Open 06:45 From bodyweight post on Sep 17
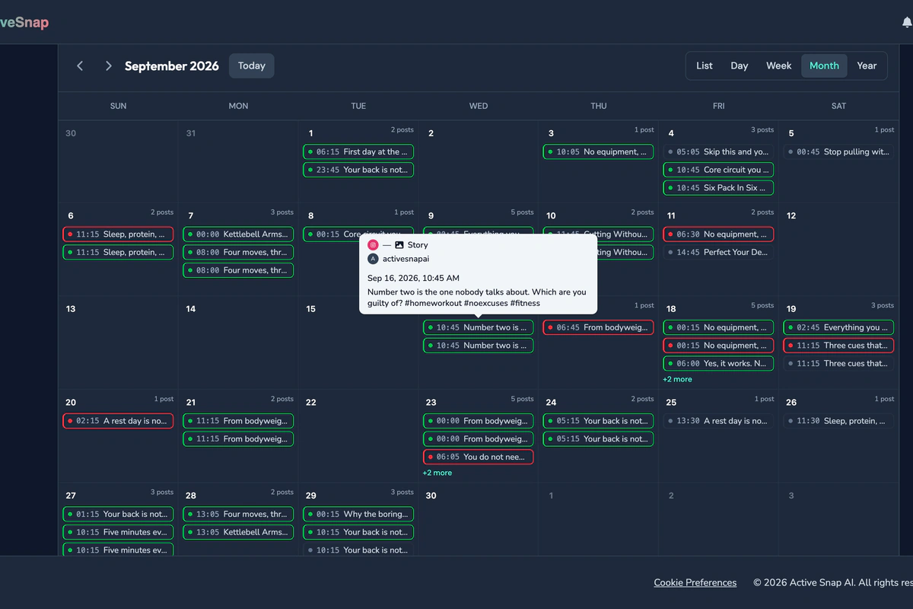 click(598, 327)
